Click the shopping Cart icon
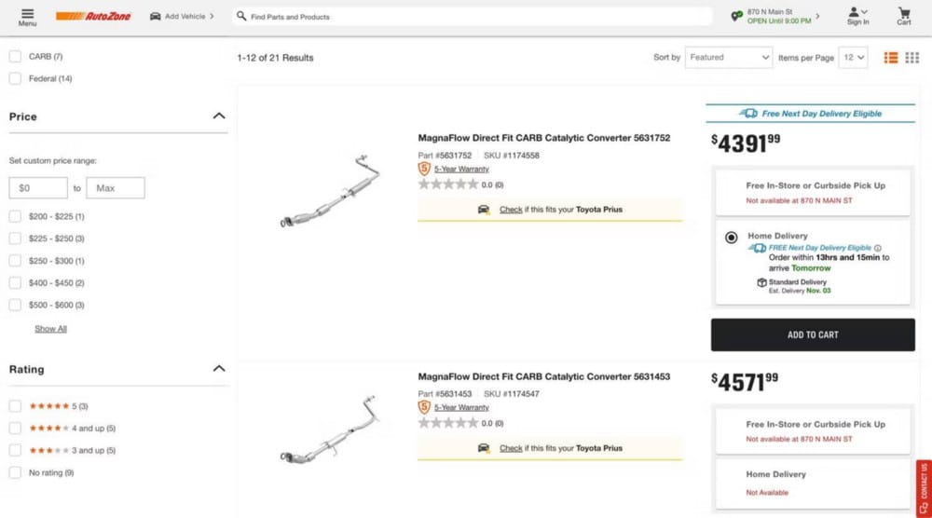Screen dimensions: 932x518 point(903,16)
